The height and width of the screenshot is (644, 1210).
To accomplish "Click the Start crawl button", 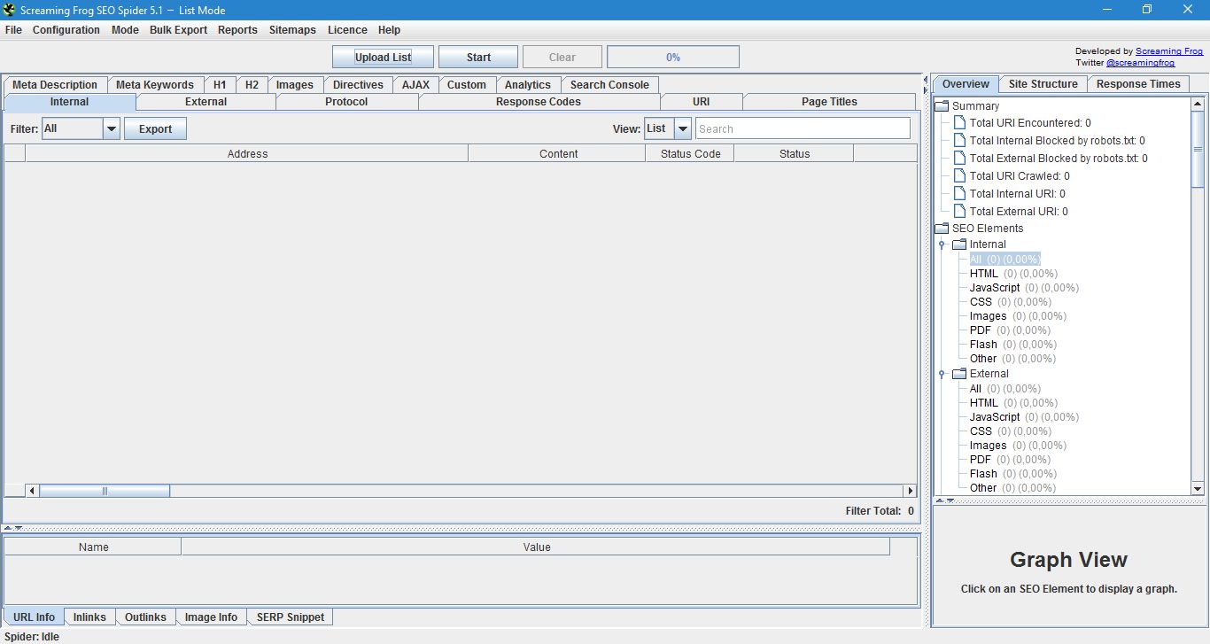I will tap(478, 58).
